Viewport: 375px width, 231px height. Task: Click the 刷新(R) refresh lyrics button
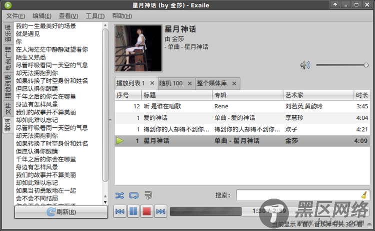61,212
